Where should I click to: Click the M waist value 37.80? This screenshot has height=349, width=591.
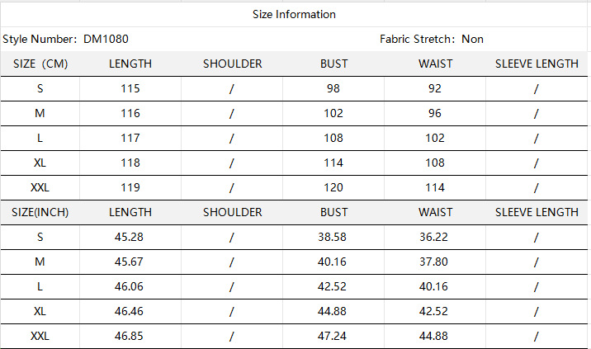click(435, 262)
